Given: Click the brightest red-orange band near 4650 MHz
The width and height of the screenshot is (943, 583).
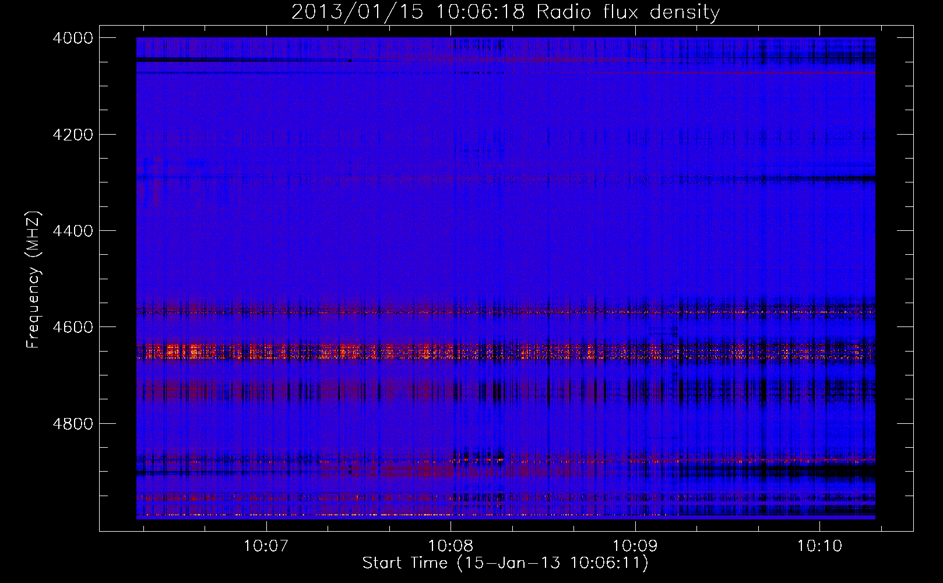Looking at the screenshot, I should click(x=245, y=352).
